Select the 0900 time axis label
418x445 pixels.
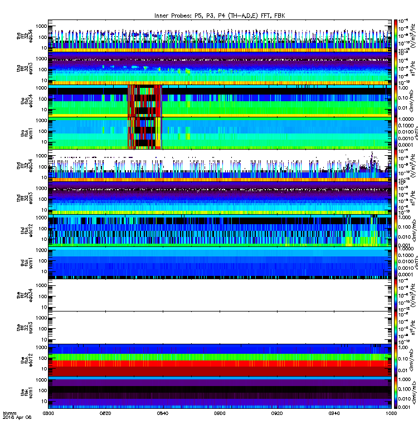[x=220, y=413]
